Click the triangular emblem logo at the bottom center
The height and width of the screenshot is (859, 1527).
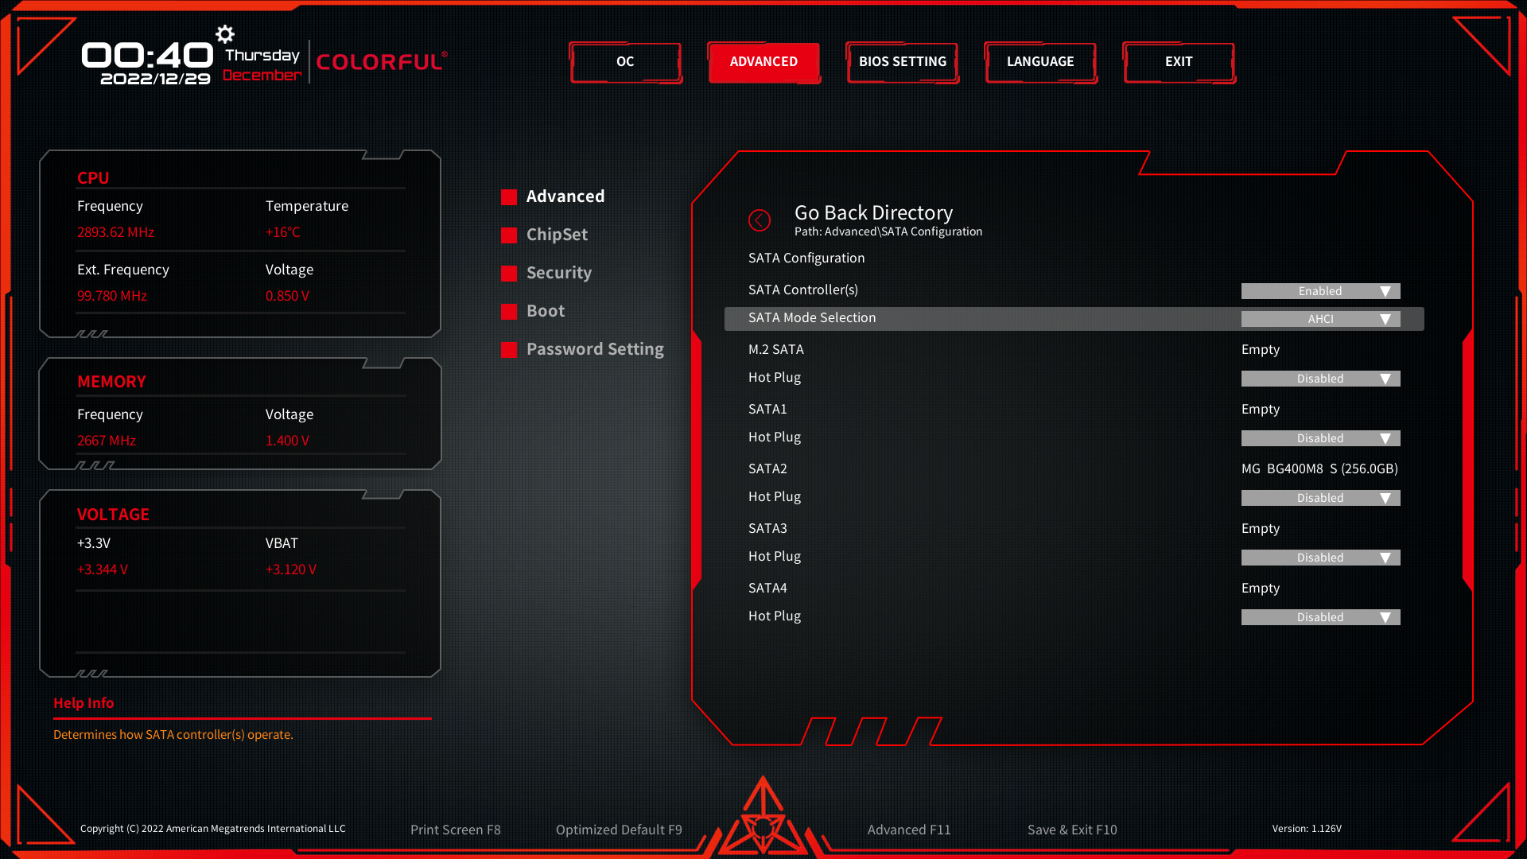(x=763, y=819)
